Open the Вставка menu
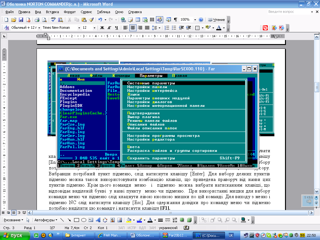The height and width of the screenshot is (240, 320). 52,12
